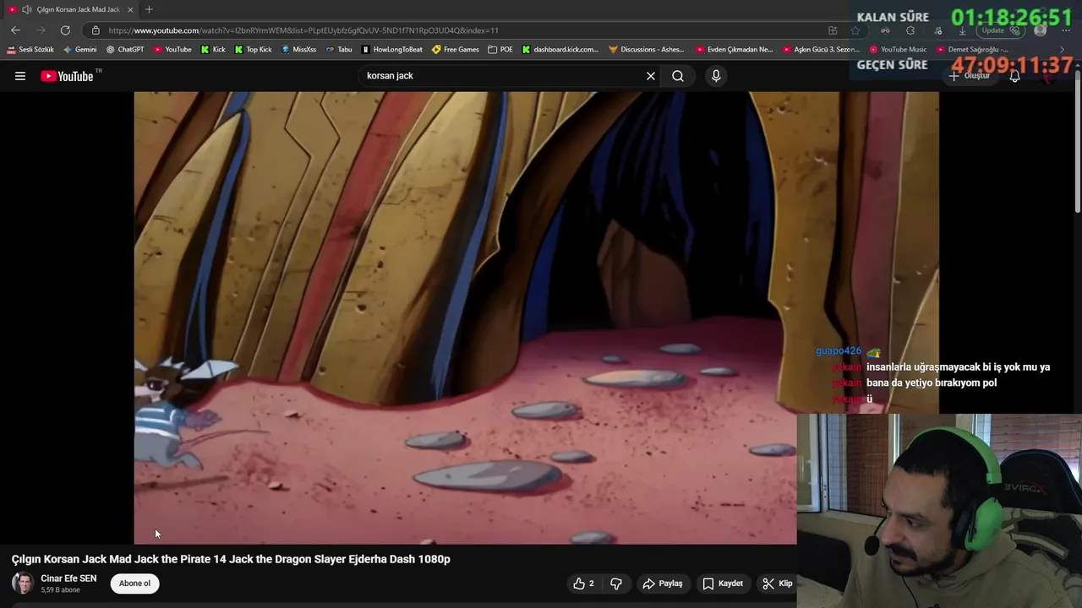
Task: Open the Oluştur create button
Action: [x=970, y=76]
